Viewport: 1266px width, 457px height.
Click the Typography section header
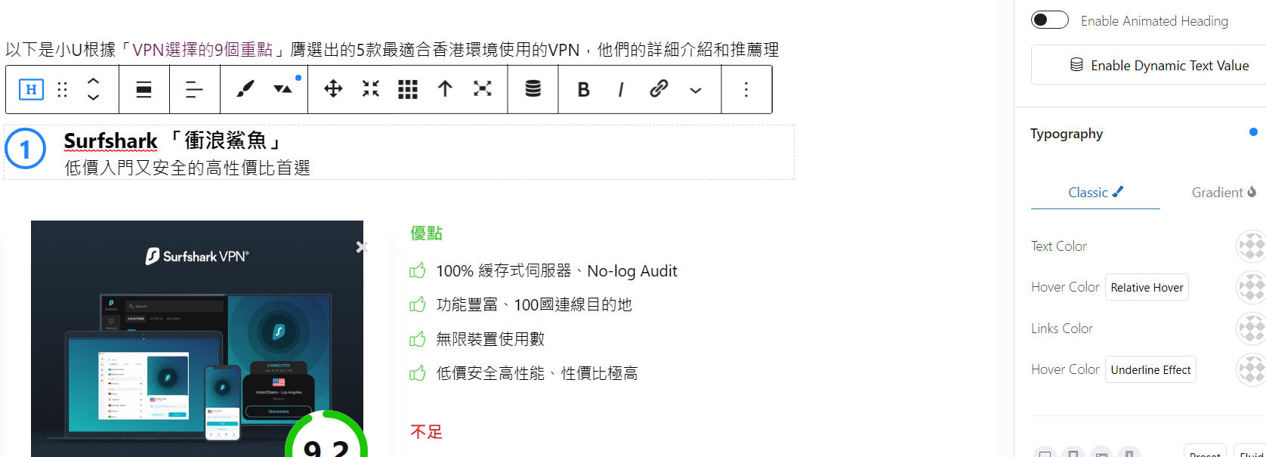[1067, 134]
